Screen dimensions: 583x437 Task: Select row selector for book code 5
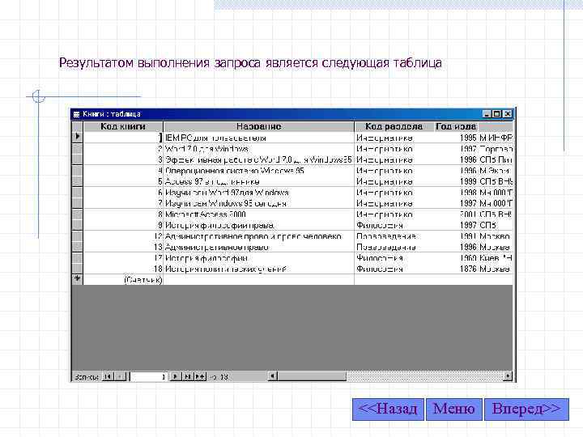click(78, 182)
